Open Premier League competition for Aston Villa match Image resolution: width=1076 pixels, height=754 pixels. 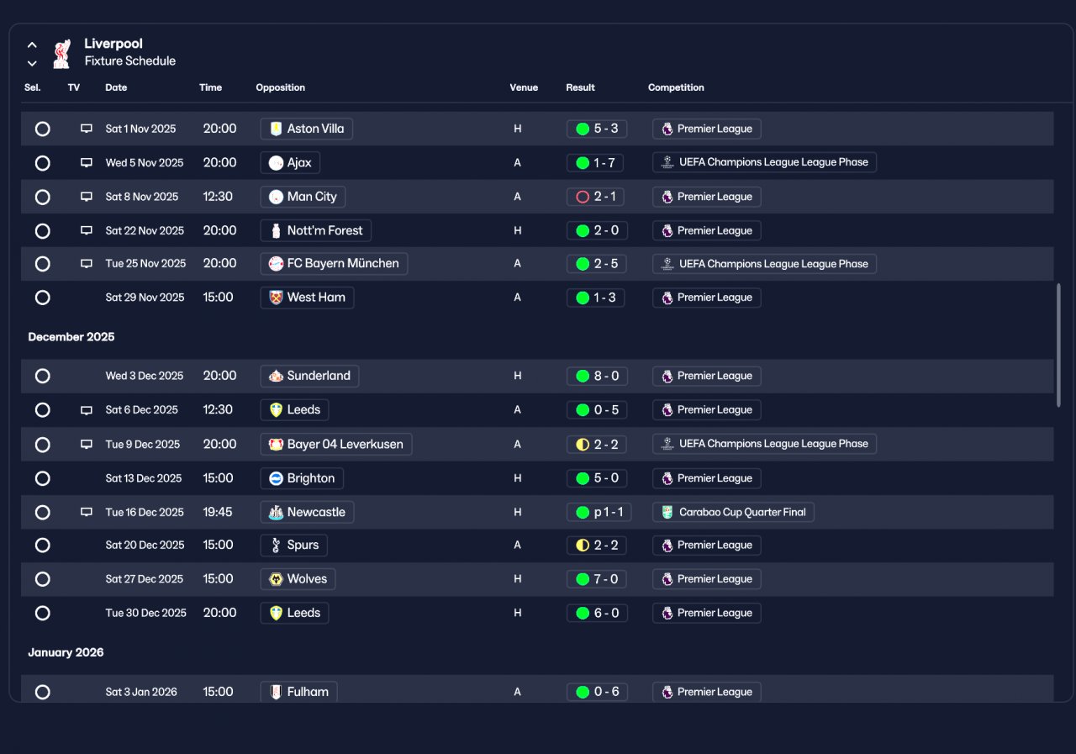[x=707, y=129]
